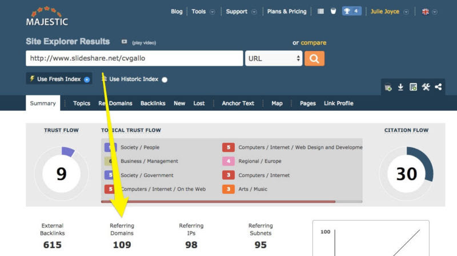Click the Society / Government swatch 5
The image size is (457, 256).
110,175
